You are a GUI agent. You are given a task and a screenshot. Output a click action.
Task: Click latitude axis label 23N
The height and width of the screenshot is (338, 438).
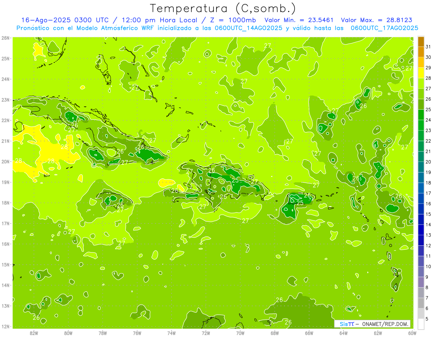(x=6, y=100)
